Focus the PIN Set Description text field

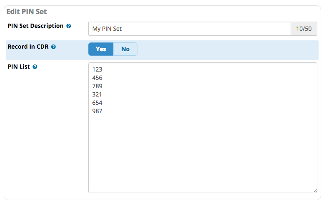[189, 29]
